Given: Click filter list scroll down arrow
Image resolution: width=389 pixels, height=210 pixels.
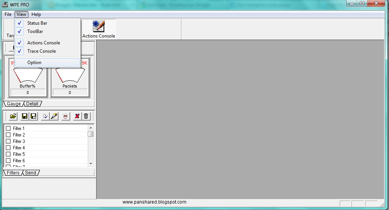Looking at the screenshot, I should tap(91, 163).
